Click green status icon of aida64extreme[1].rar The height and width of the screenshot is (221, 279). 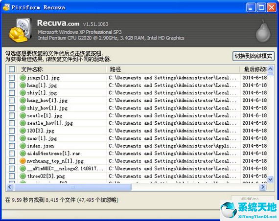coord(23,154)
